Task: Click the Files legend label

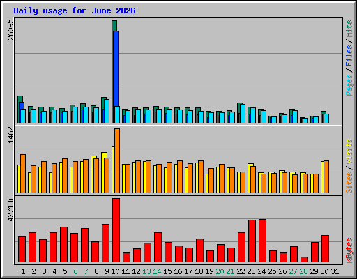Action: (349, 56)
